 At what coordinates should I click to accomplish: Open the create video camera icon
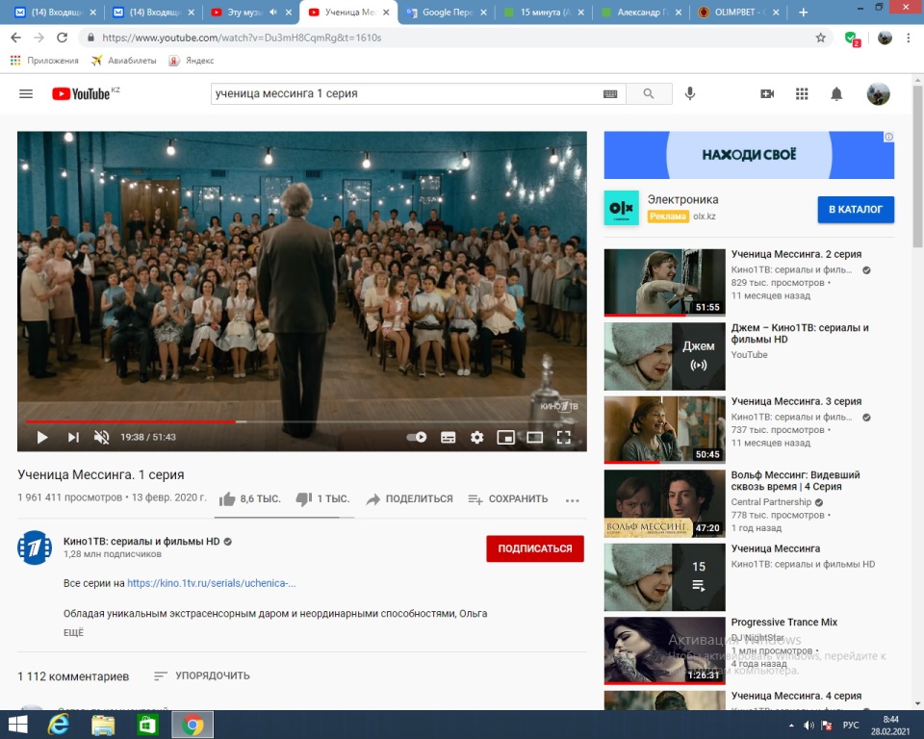pyautogui.click(x=767, y=93)
